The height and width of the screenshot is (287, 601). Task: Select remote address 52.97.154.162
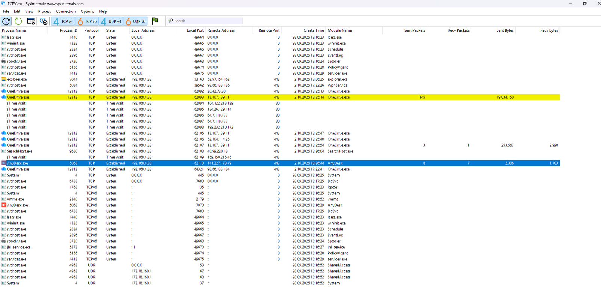tap(218, 79)
